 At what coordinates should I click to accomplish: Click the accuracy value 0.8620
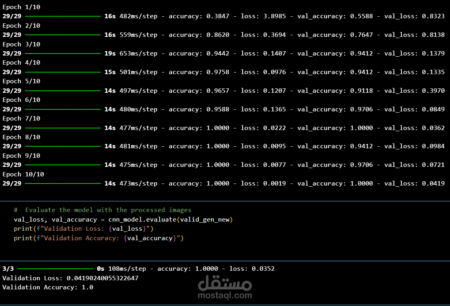218,35
